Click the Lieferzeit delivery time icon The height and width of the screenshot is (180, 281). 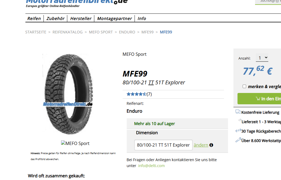[x=240, y=120]
